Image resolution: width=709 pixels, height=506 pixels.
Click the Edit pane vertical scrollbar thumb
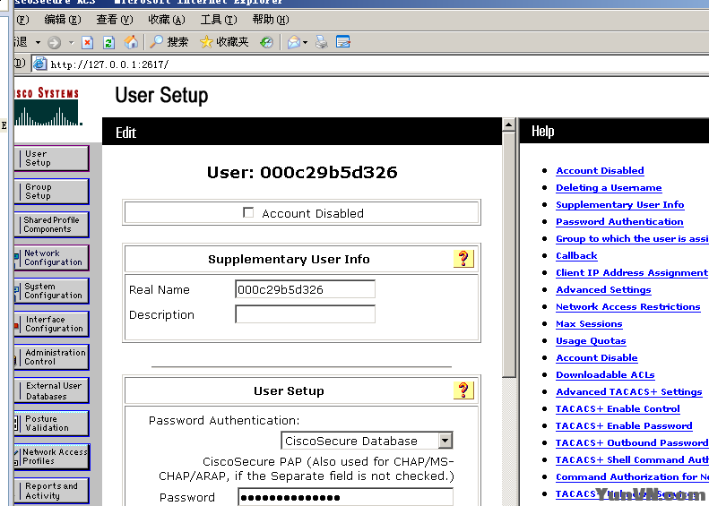tap(509, 254)
